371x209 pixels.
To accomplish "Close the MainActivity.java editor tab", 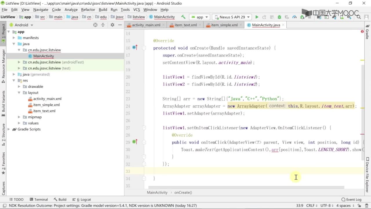I will (x=283, y=25).
